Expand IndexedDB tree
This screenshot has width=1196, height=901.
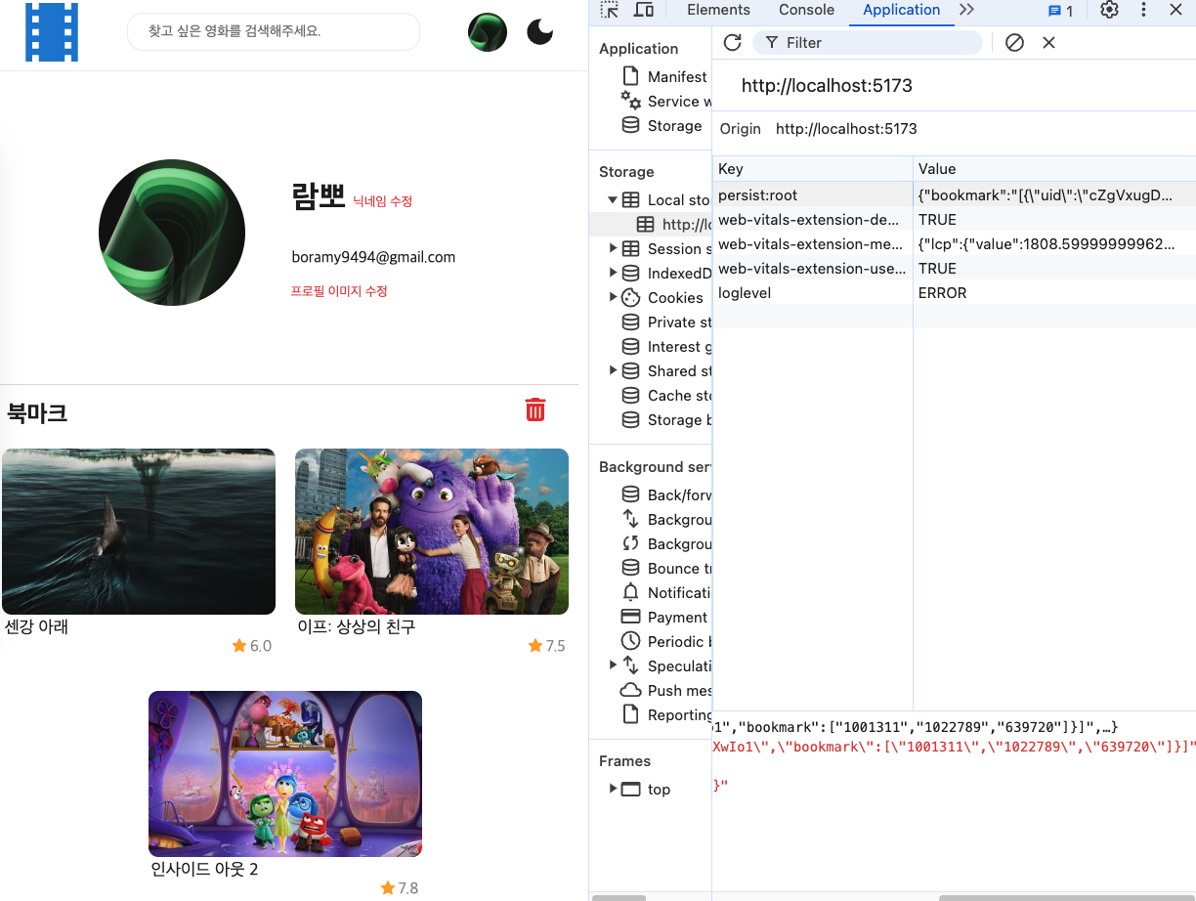tap(613, 273)
